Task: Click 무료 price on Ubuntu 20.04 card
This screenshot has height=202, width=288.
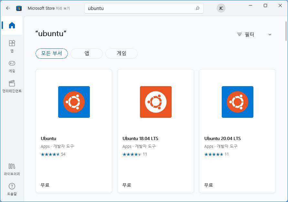Action: [x=208, y=185]
